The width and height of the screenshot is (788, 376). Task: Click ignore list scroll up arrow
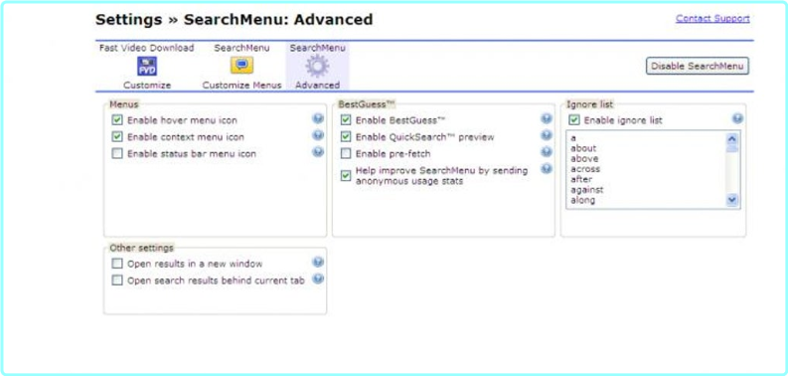[731, 138]
